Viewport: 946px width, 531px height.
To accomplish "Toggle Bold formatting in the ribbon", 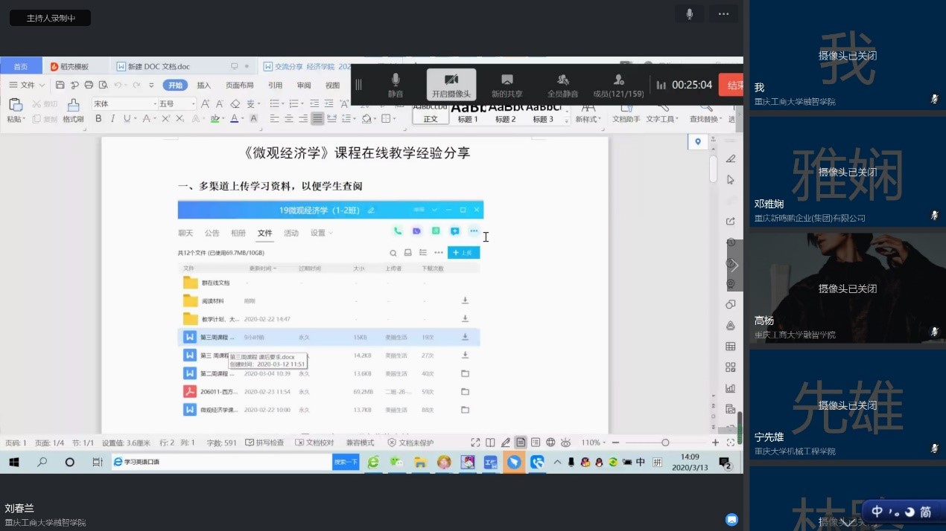I will 98,119.
